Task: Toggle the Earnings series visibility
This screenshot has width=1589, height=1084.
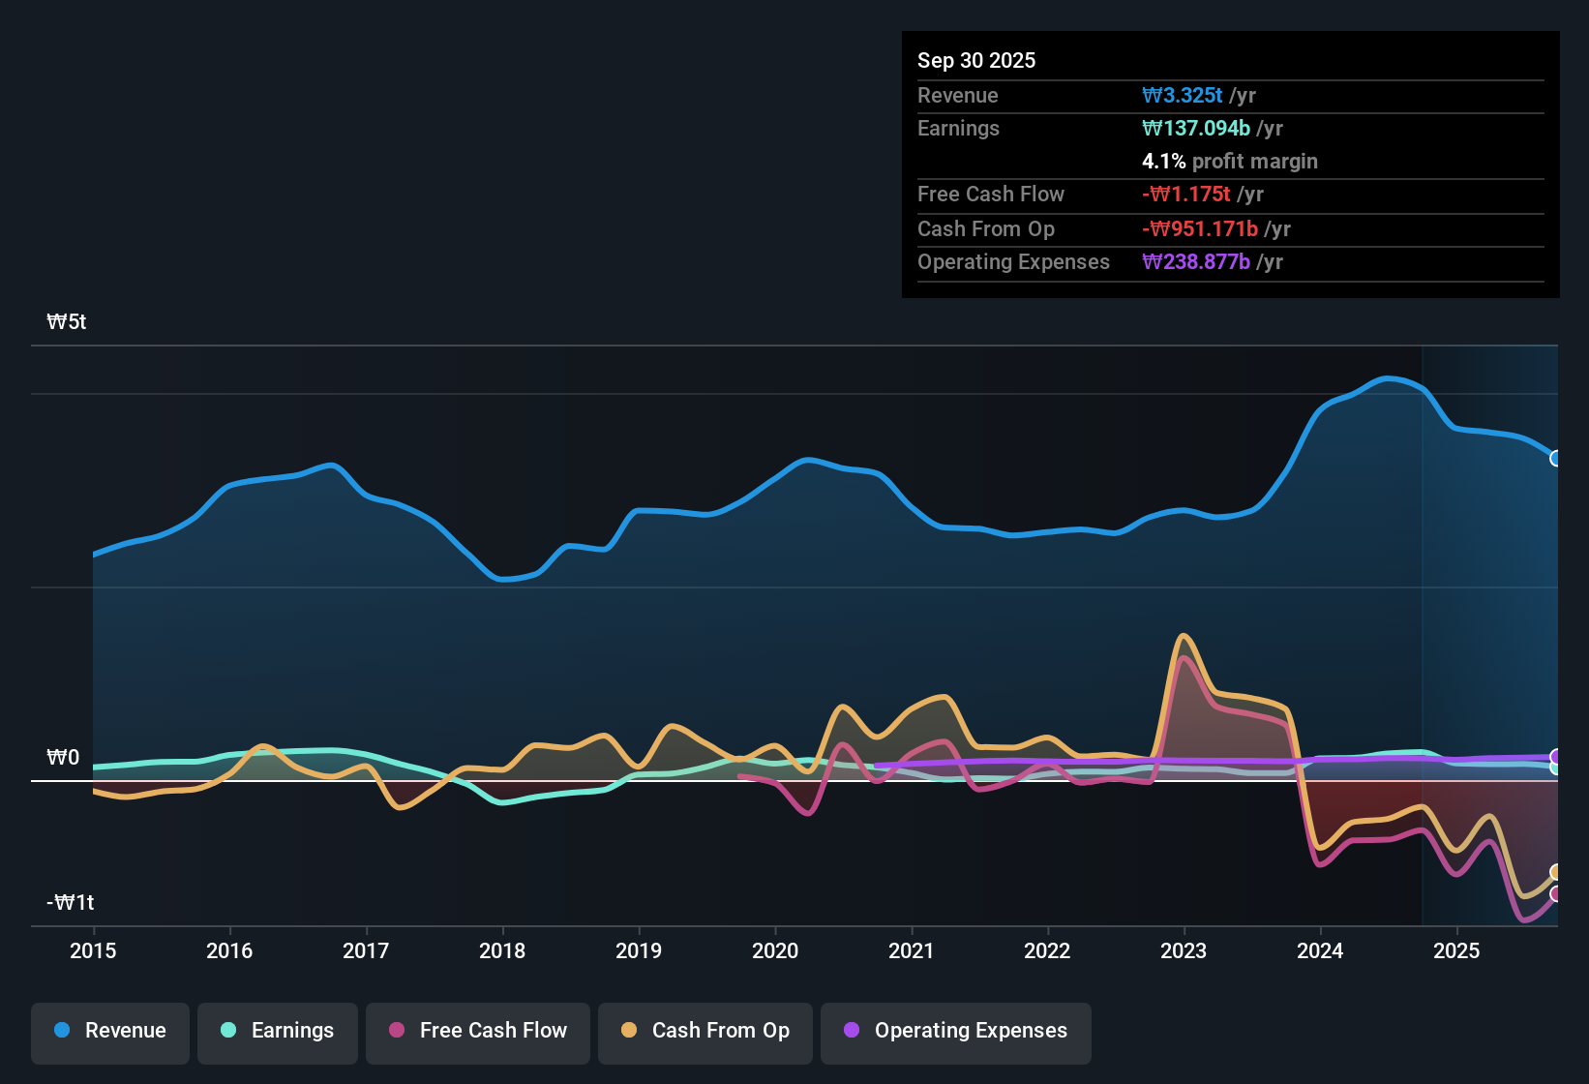Action: tap(277, 1031)
